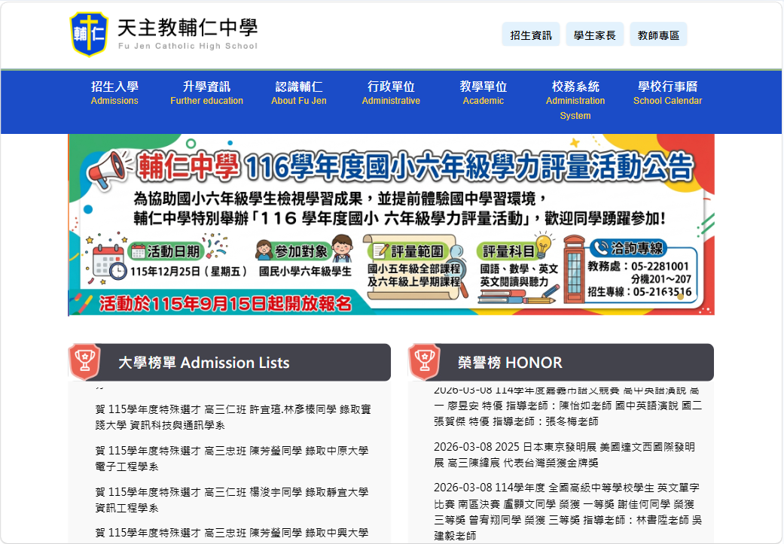This screenshot has width=784, height=544.
Task: Open the 楊浚宇同學 錄取靜宜大學 entry
Action: [x=231, y=500]
